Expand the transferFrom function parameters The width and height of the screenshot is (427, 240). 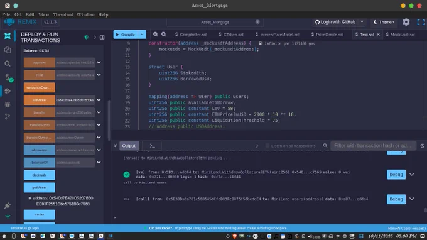tap(99, 125)
